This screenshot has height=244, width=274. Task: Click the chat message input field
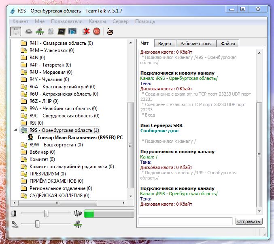(x=185, y=221)
